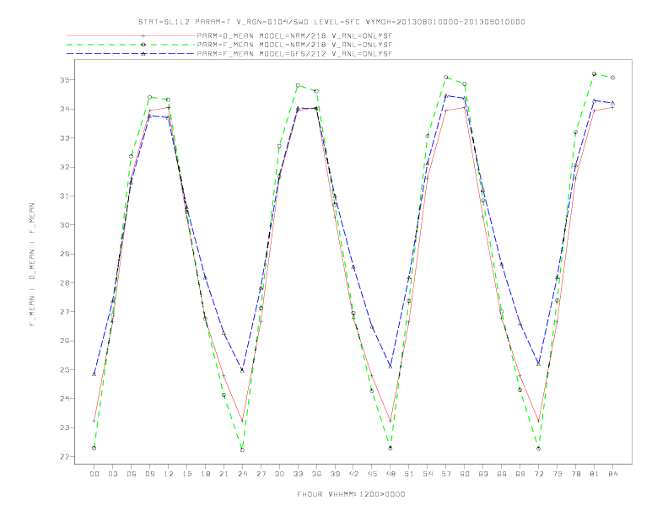Click x-axis tick label 78

(576, 474)
